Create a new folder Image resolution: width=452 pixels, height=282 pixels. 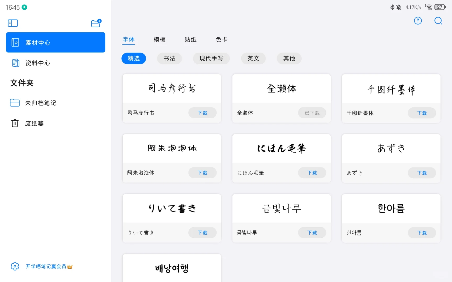(x=96, y=23)
